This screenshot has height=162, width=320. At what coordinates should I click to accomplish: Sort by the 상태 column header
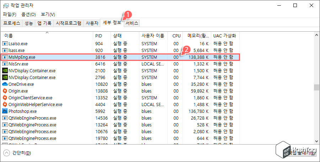pos(125,36)
